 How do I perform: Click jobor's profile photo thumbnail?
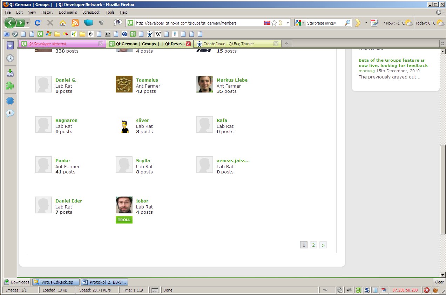click(x=124, y=205)
